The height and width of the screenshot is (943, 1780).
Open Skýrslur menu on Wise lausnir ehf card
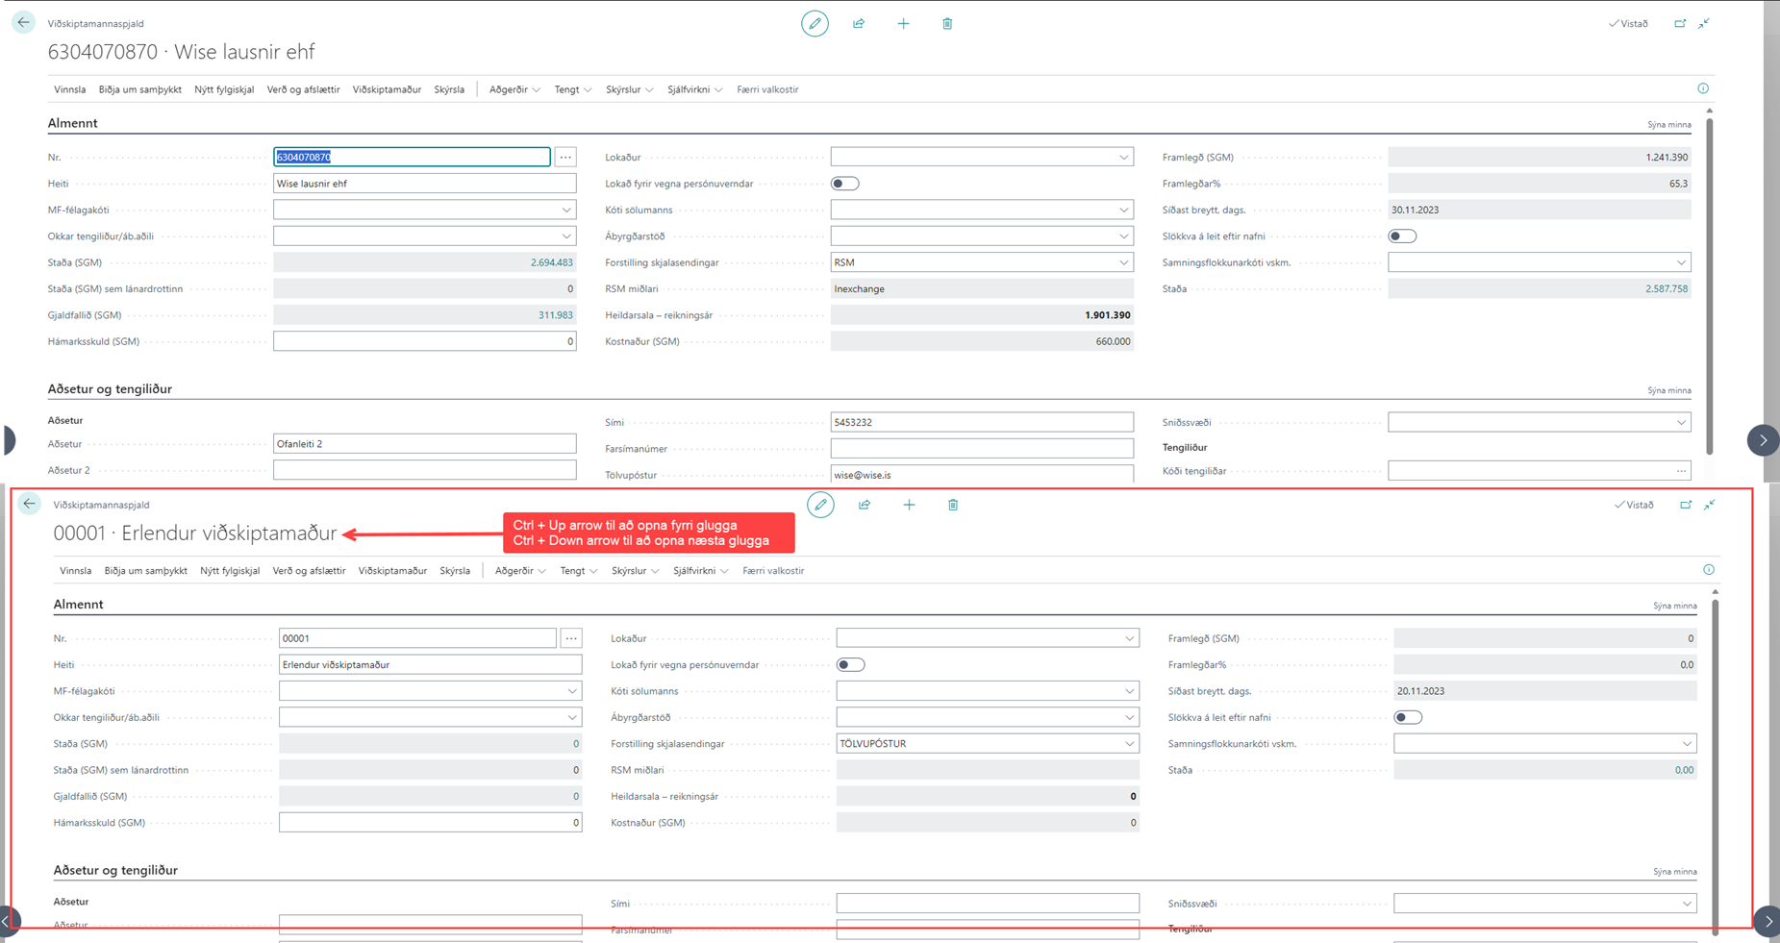629,89
